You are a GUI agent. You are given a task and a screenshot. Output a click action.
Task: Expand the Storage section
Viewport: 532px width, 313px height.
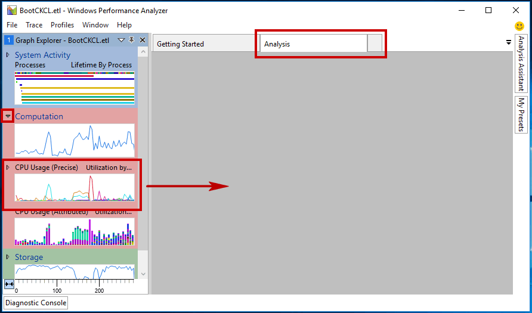[8, 257]
